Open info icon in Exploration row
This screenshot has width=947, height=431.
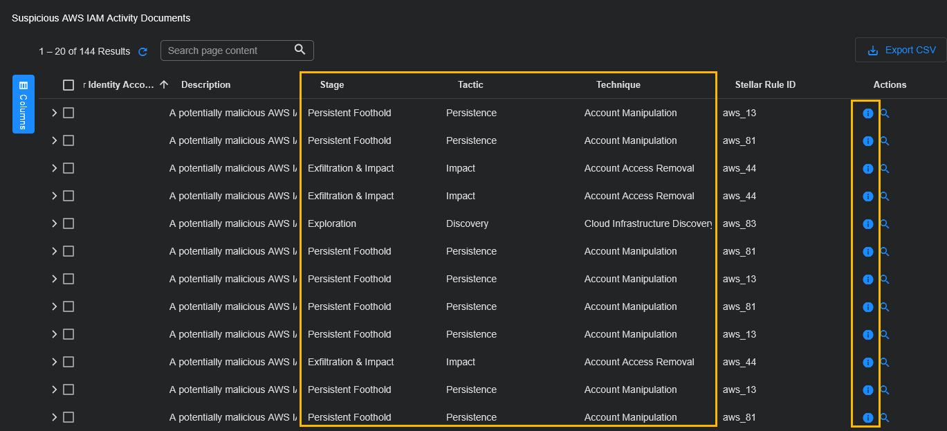868,224
